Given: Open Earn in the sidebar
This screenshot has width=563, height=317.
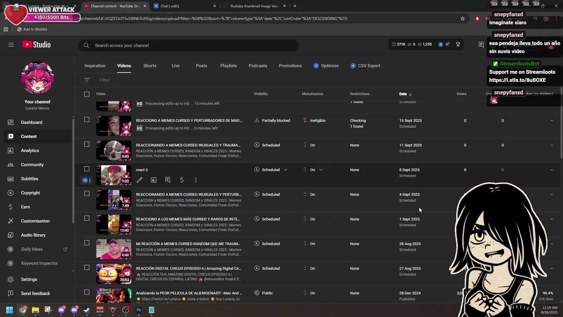Looking at the screenshot, I should 38,207.
